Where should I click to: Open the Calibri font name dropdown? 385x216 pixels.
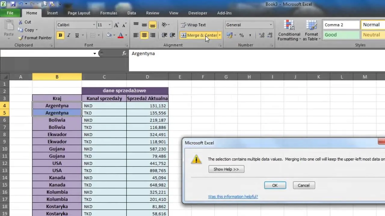click(x=94, y=25)
